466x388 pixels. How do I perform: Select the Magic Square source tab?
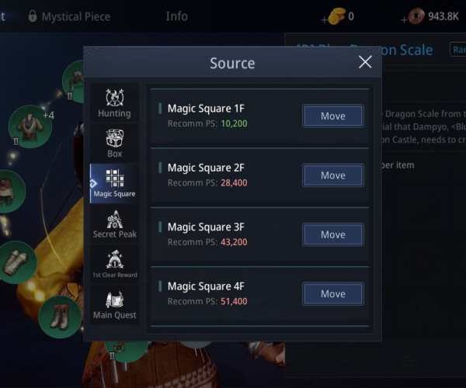pos(114,183)
